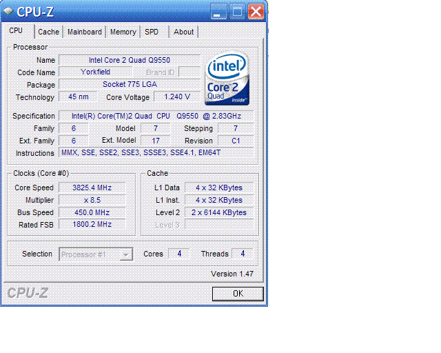The width and height of the screenshot is (441, 353).
Task: Click the OK button
Action: [238, 294]
